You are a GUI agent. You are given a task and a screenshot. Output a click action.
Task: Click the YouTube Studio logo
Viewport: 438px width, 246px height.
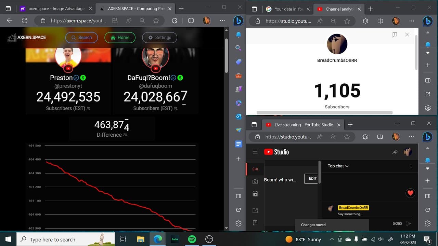pyautogui.click(x=276, y=152)
